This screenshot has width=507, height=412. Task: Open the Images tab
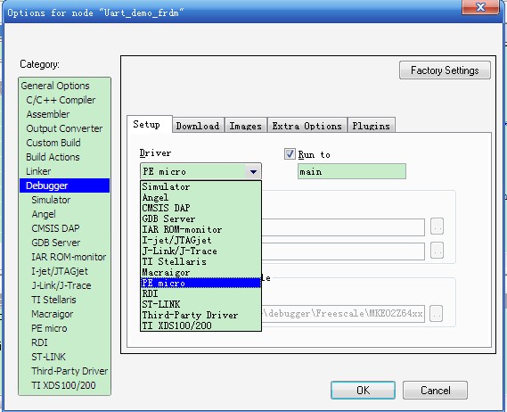pyautogui.click(x=245, y=126)
